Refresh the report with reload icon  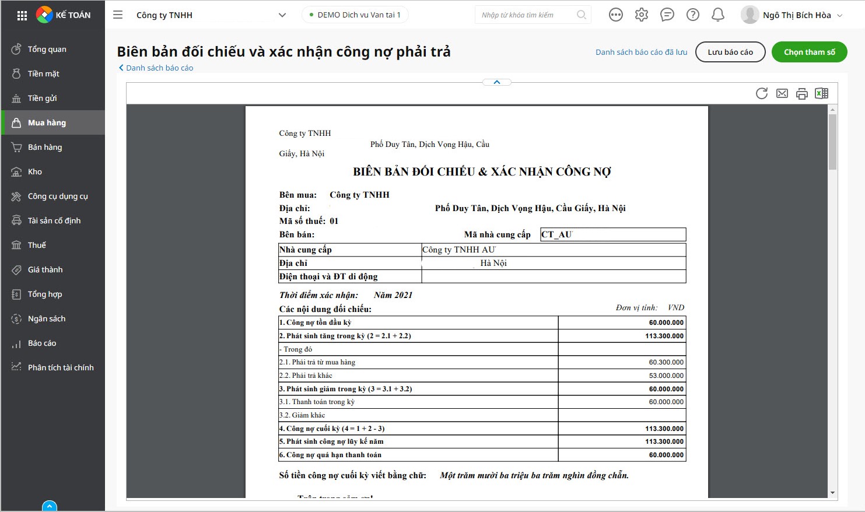(x=762, y=93)
